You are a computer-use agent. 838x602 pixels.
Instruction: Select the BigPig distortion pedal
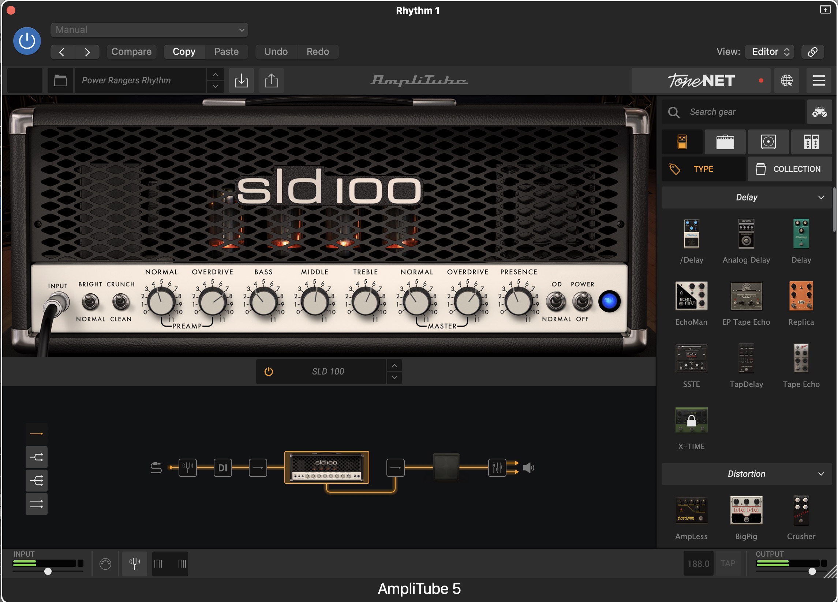tap(747, 511)
